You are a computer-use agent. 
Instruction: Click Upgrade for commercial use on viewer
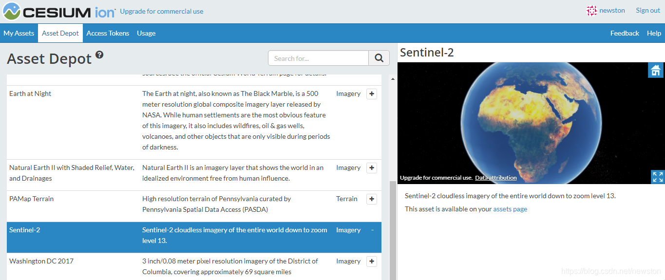point(436,178)
